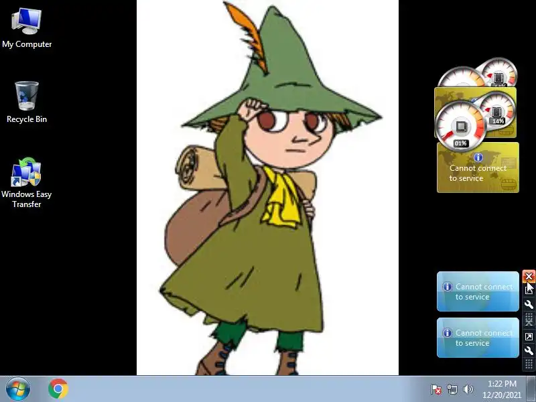Viewport: 536px width, 402px height.
Task: Open options wrench of upper blue gadget
Action: click(x=529, y=304)
